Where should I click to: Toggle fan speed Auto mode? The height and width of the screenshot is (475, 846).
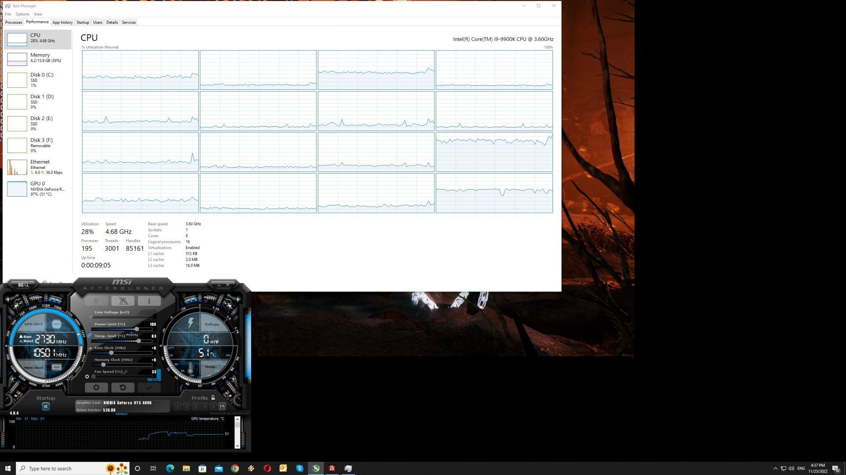(156, 379)
